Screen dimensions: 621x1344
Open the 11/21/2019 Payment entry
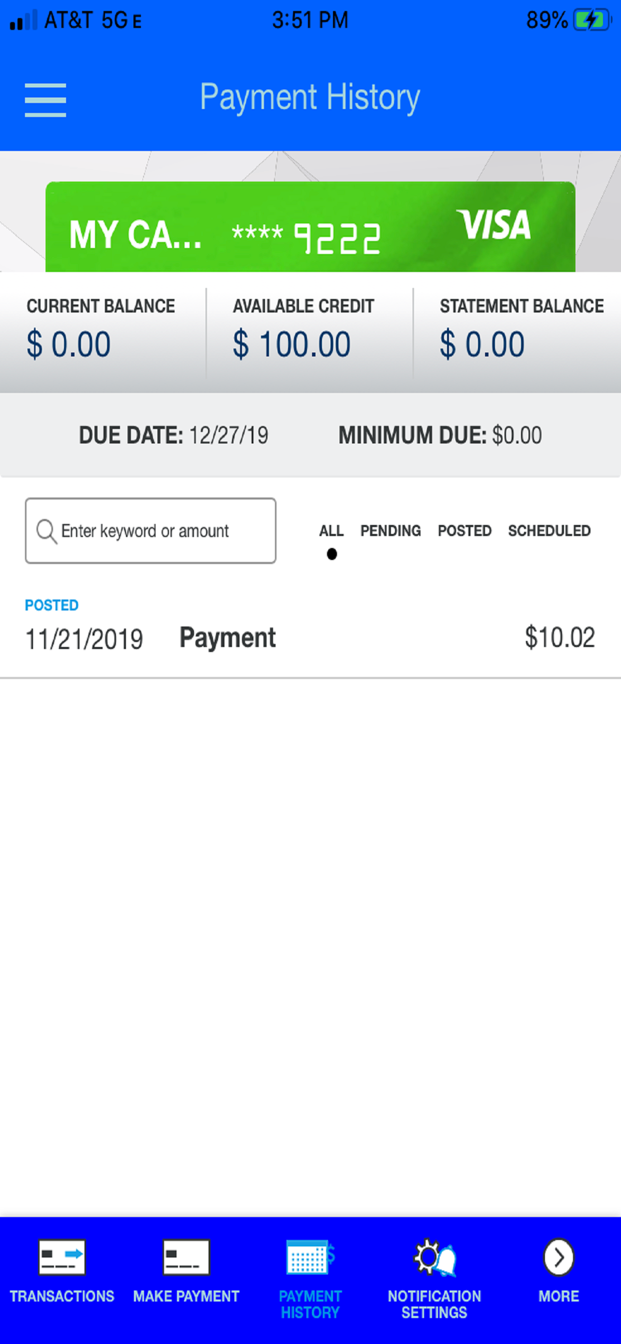[227, 637]
